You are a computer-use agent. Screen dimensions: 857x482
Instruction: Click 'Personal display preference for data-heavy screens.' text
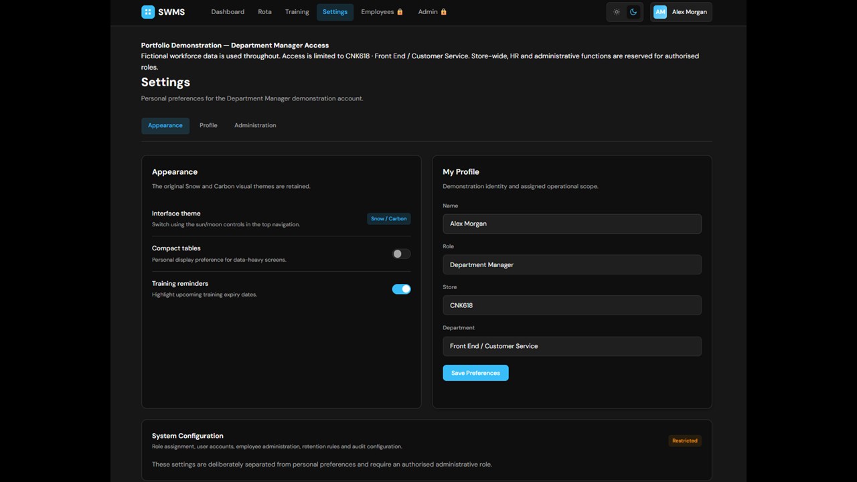tap(219, 260)
